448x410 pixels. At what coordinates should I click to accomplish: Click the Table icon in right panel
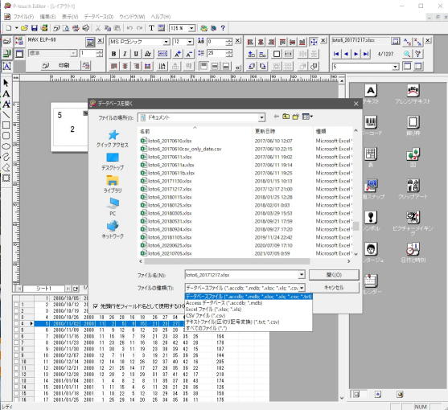pyautogui.click(x=371, y=154)
